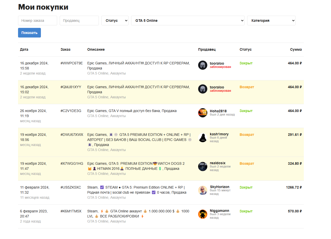Open realdosix seller profile name

coord(218,163)
